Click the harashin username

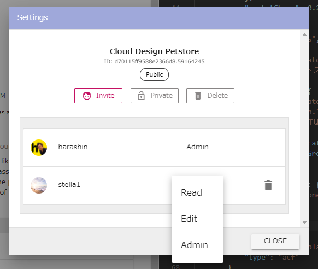(x=73, y=147)
